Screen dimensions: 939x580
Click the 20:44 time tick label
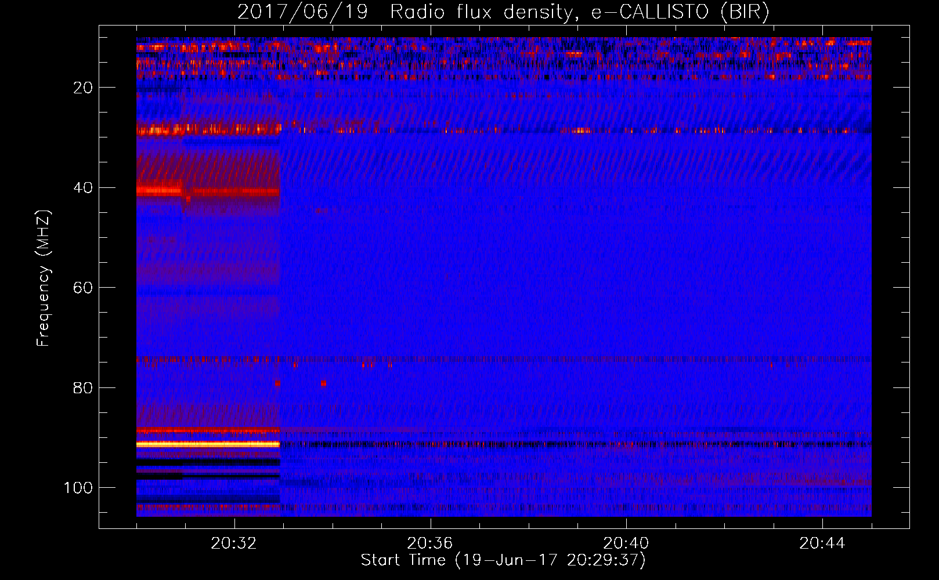tap(822, 543)
